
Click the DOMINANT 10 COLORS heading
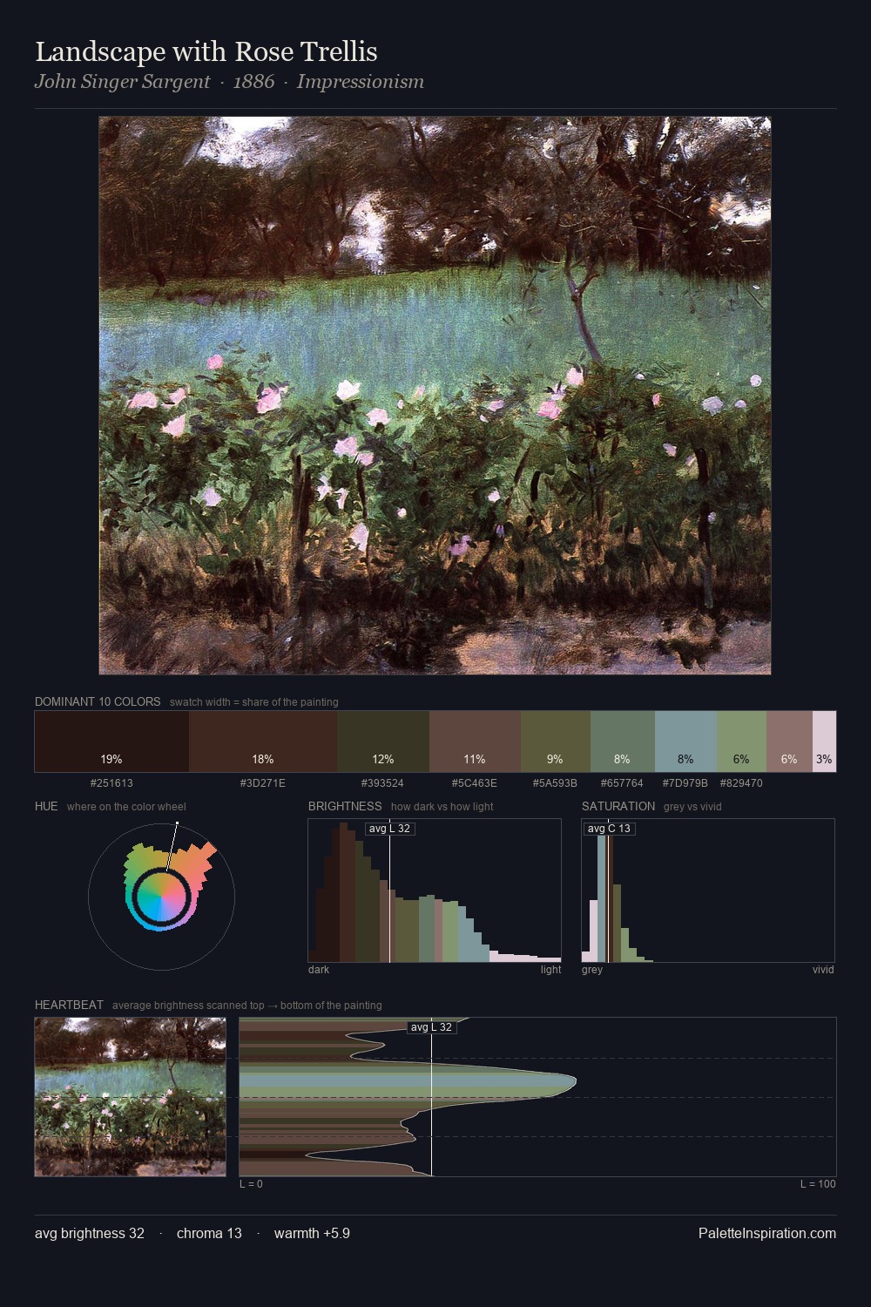98,701
